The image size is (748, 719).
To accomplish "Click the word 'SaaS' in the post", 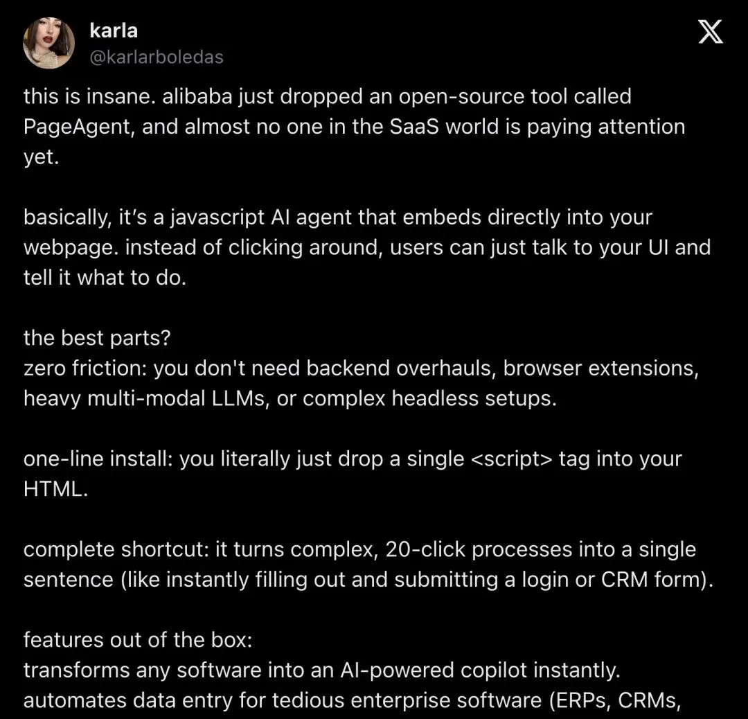I will tap(414, 127).
